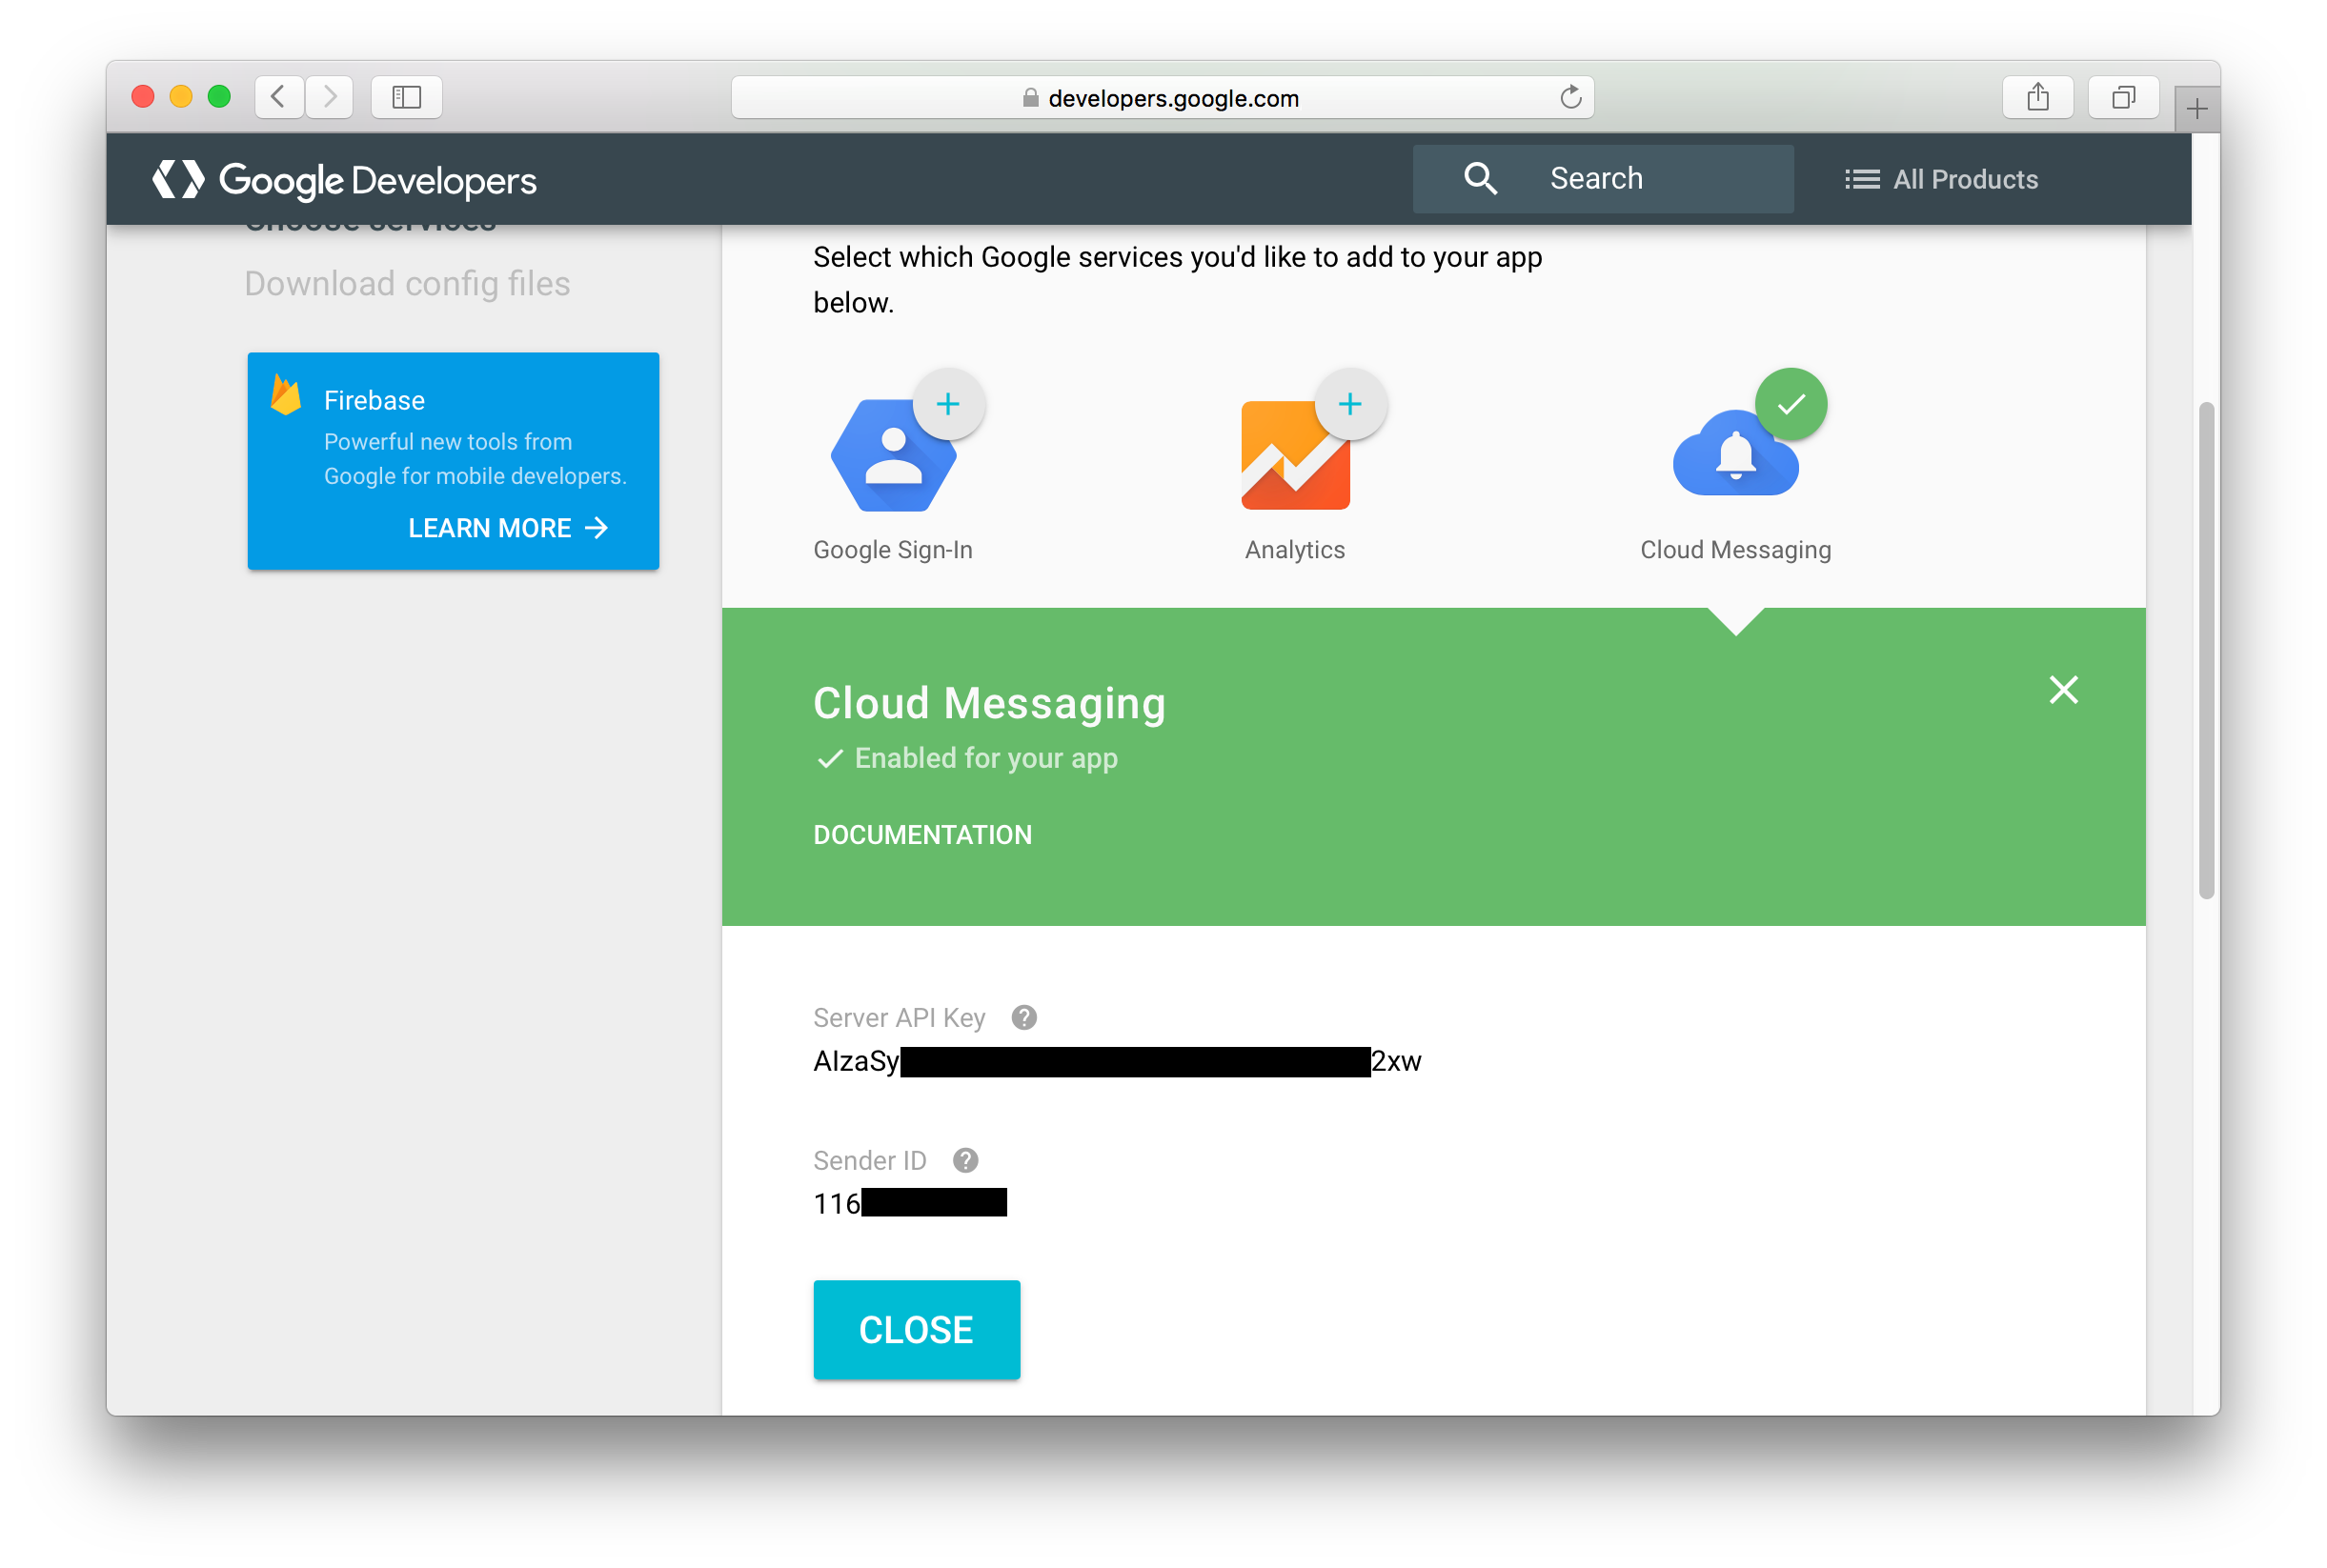The width and height of the screenshot is (2327, 1568).
Task: Click 'Enabled for your app' text
Action: 985,758
